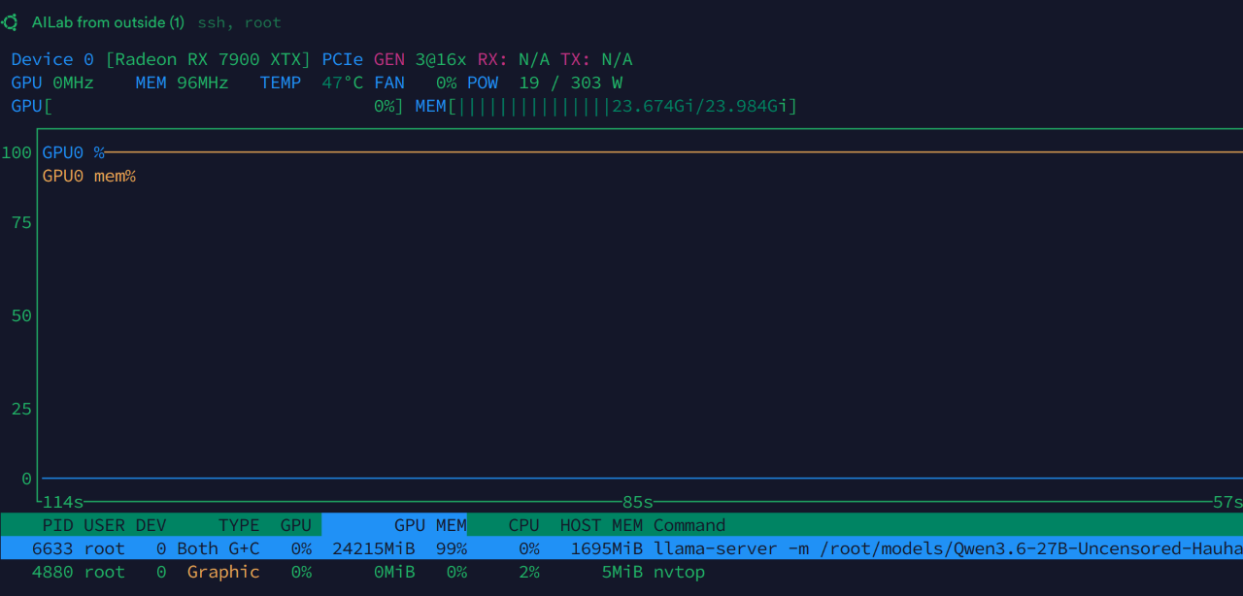Image resolution: width=1243 pixels, height=596 pixels.
Task: Click the Command column header
Action: click(689, 525)
